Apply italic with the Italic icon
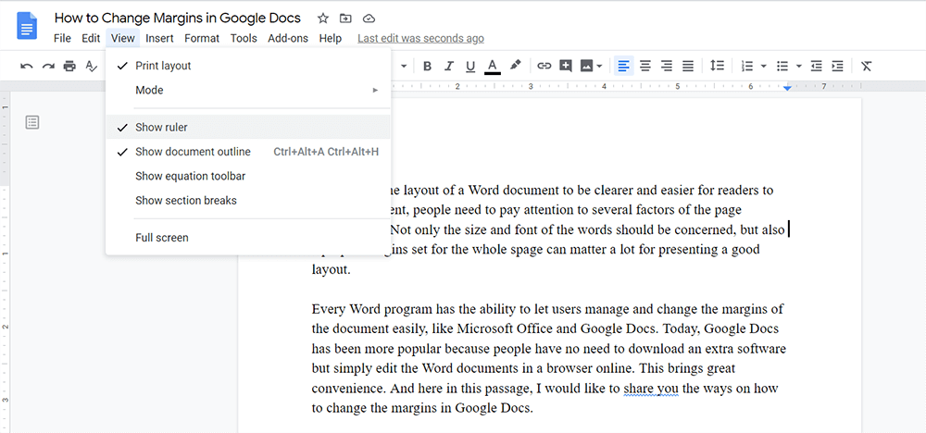 449,66
